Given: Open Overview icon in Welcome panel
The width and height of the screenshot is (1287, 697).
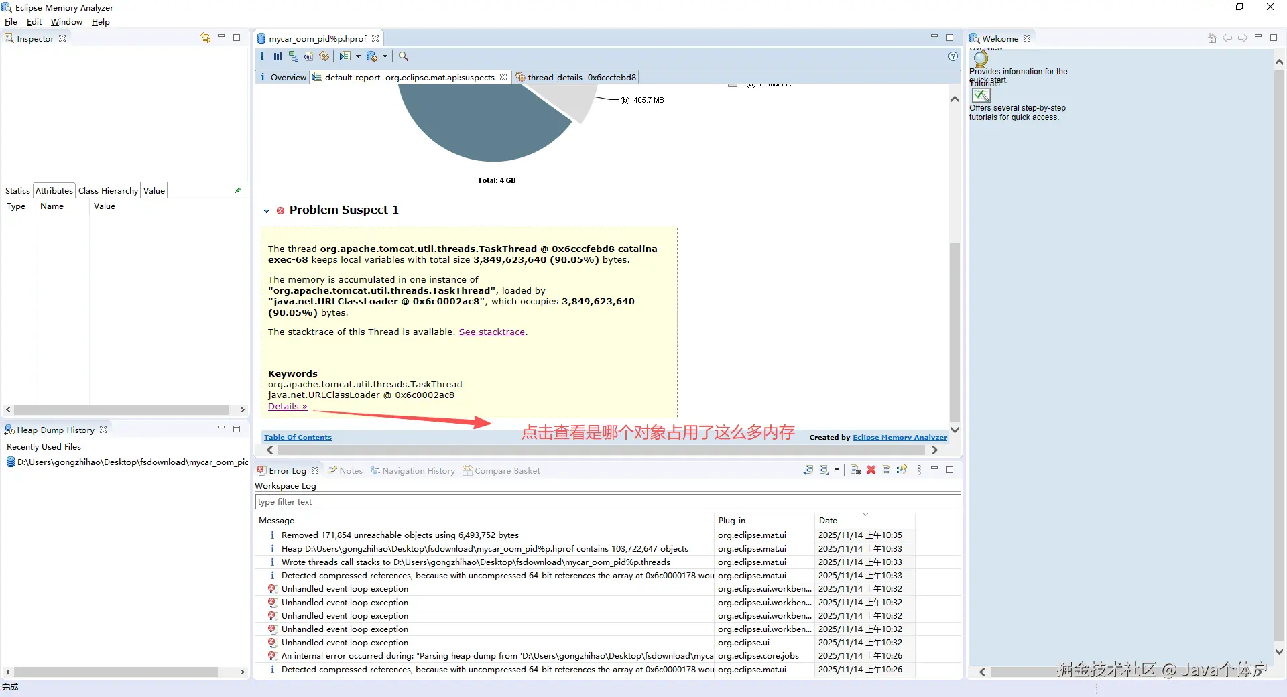Looking at the screenshot, I should [981, 59].
